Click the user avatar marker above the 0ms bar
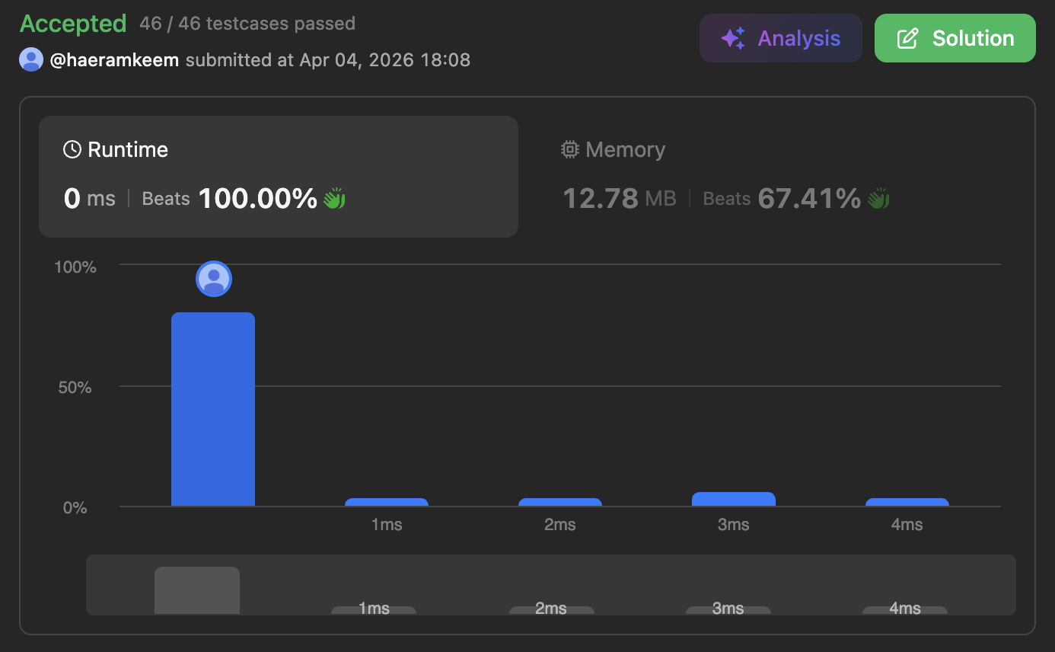 (214, 279)
